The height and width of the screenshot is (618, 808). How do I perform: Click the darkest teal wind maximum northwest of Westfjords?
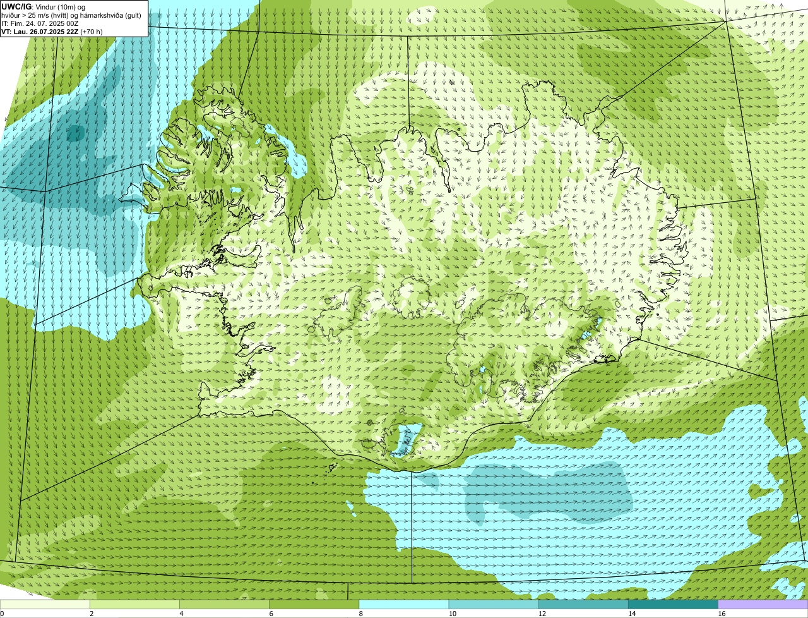point(75,133)
